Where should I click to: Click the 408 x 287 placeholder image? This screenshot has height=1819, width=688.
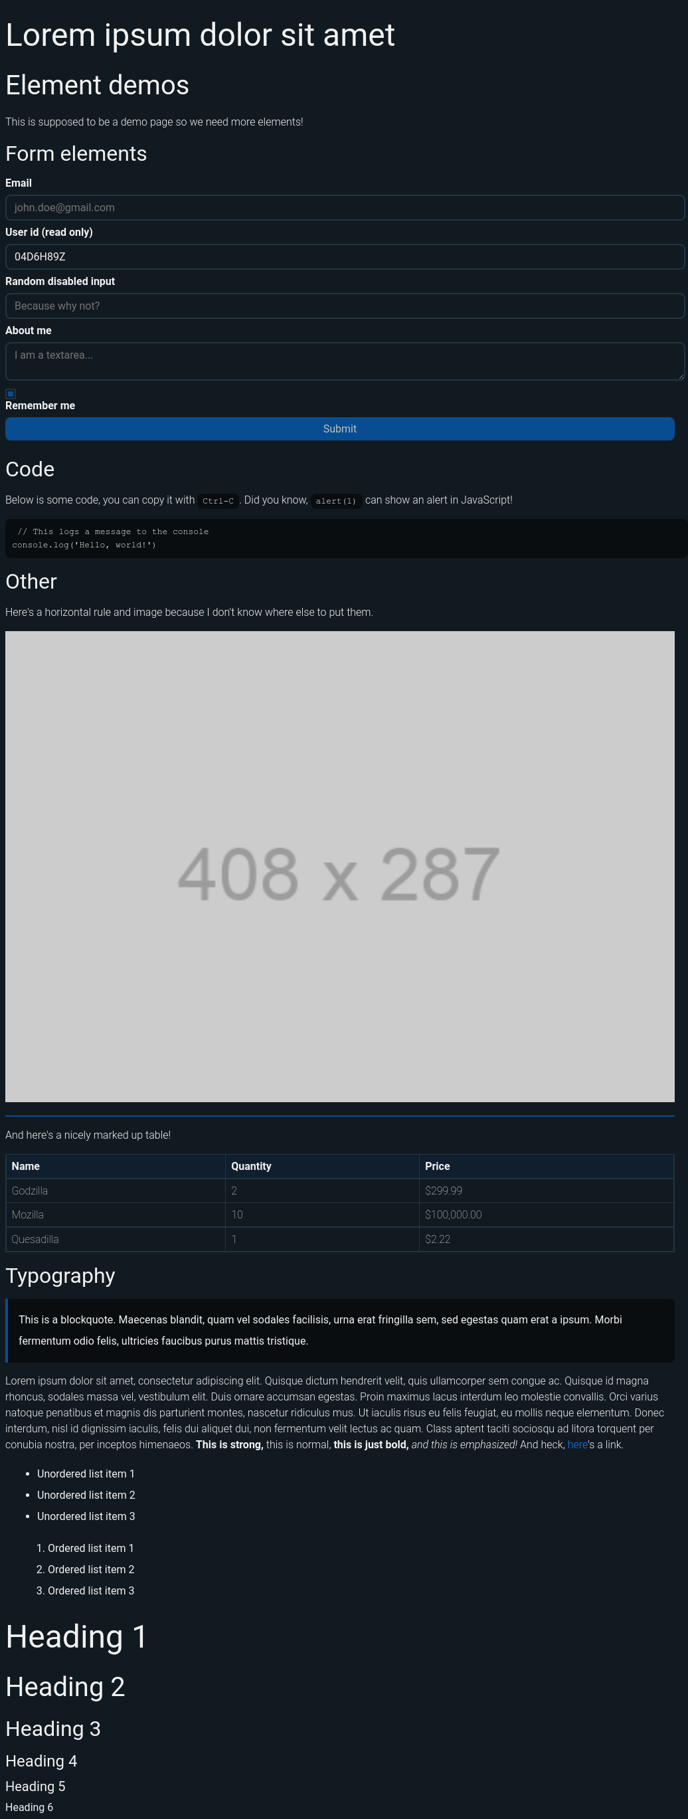pos(339,866)
